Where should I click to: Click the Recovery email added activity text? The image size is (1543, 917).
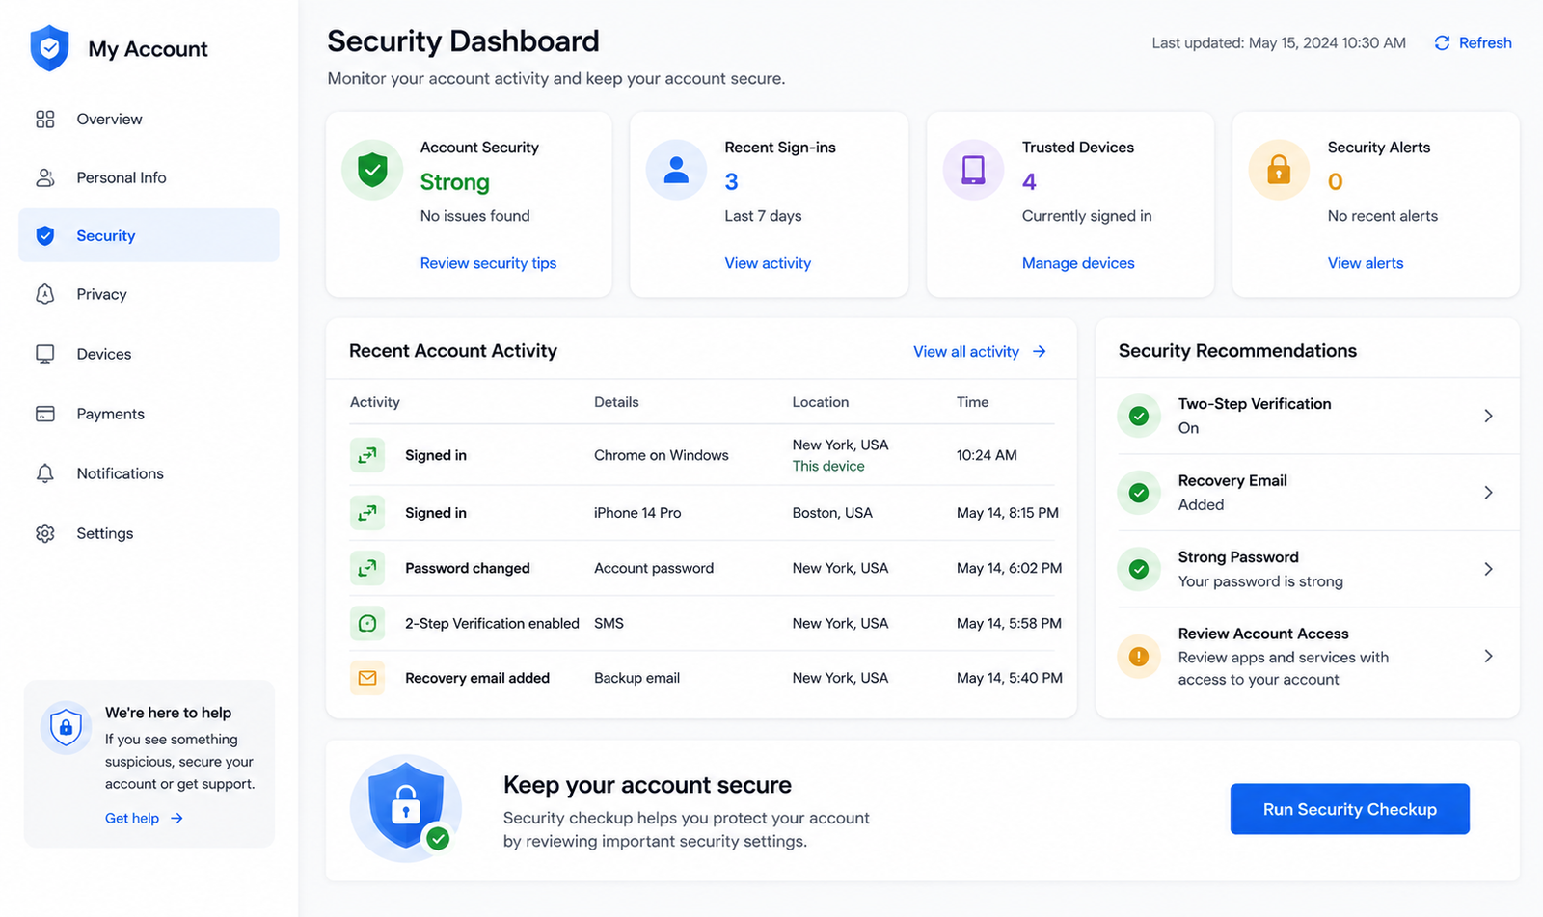point(477,678)
